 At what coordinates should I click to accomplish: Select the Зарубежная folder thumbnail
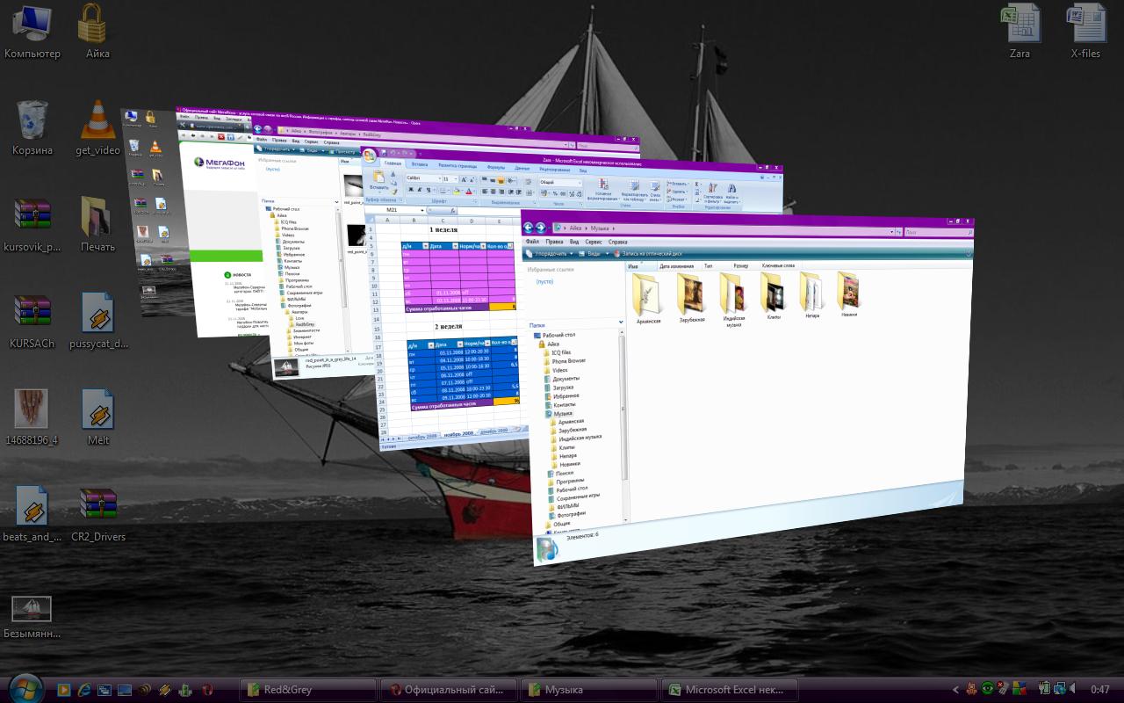tap(690, 294)
